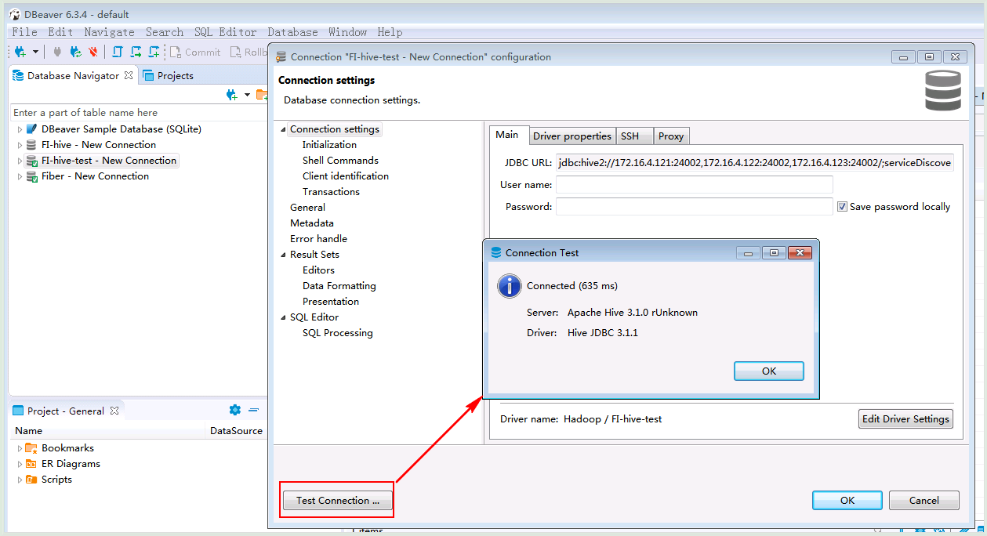Select Error handle in settings tree

(x=318, y=239)
